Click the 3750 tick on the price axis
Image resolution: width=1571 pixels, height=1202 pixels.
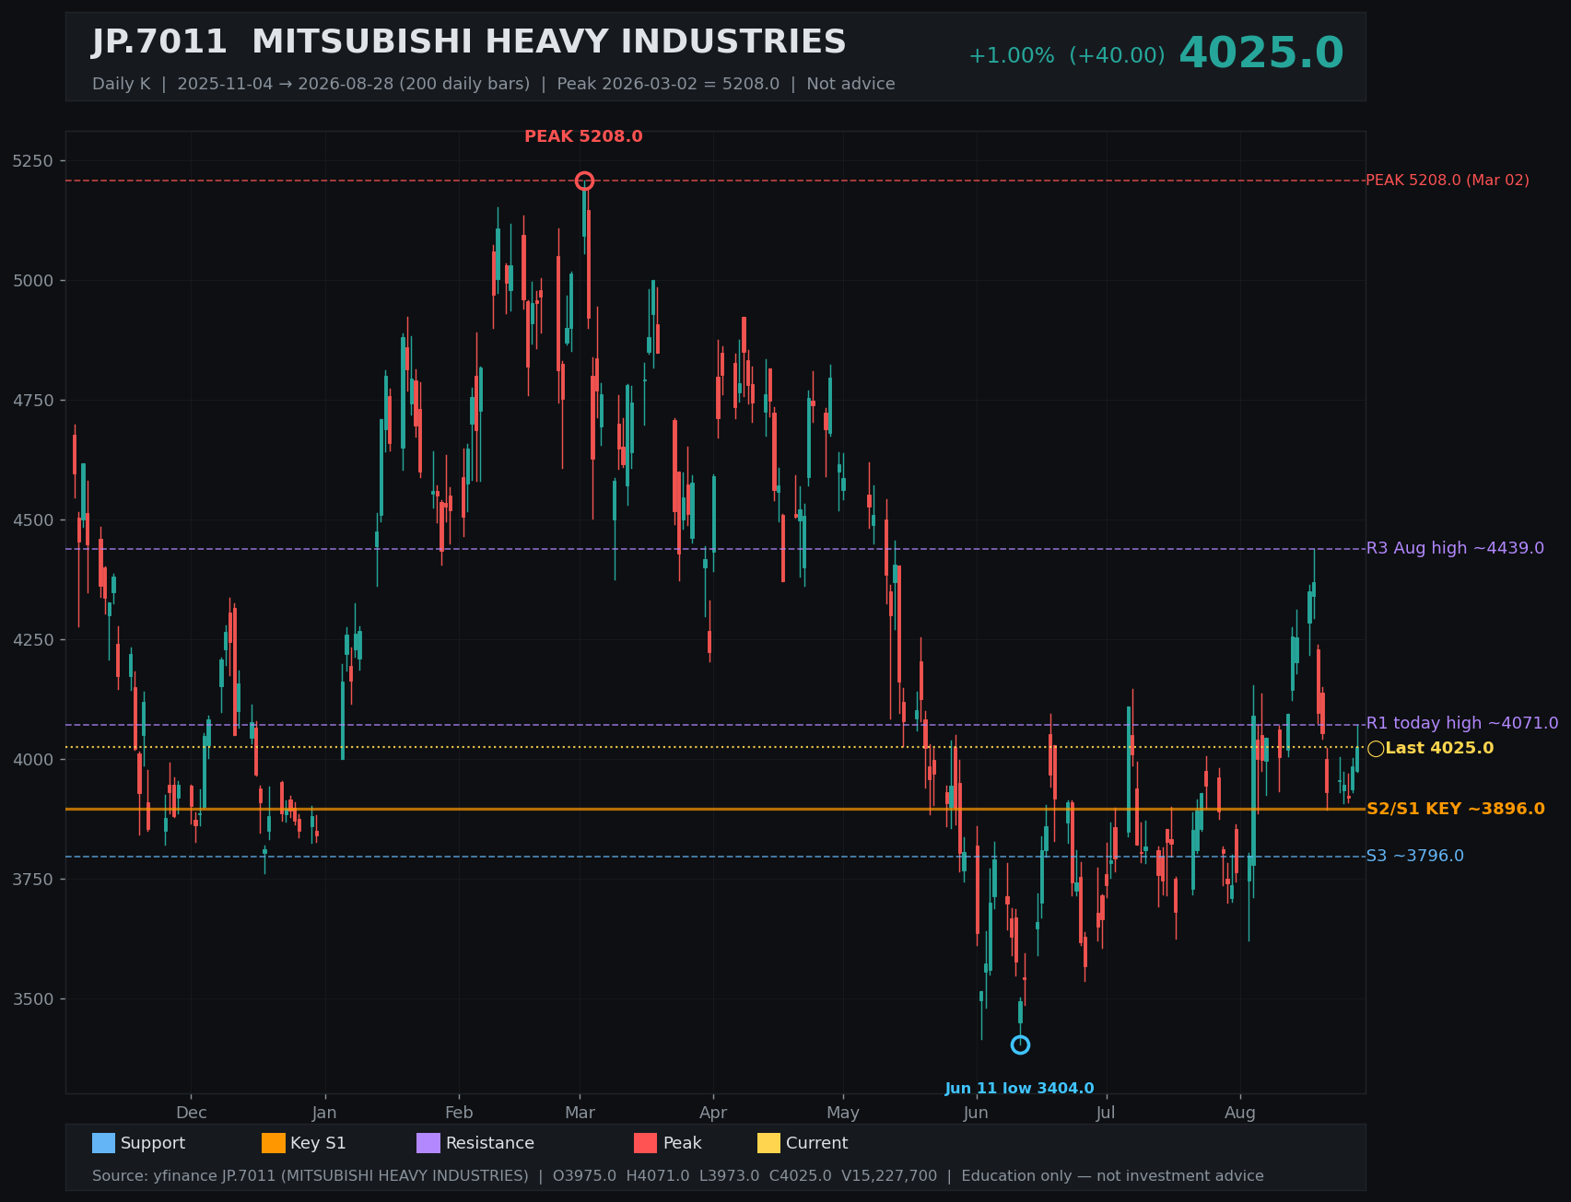pos(33,880)
